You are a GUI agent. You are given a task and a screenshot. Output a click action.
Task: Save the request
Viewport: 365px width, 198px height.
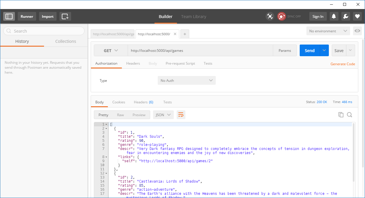[339, 50]
